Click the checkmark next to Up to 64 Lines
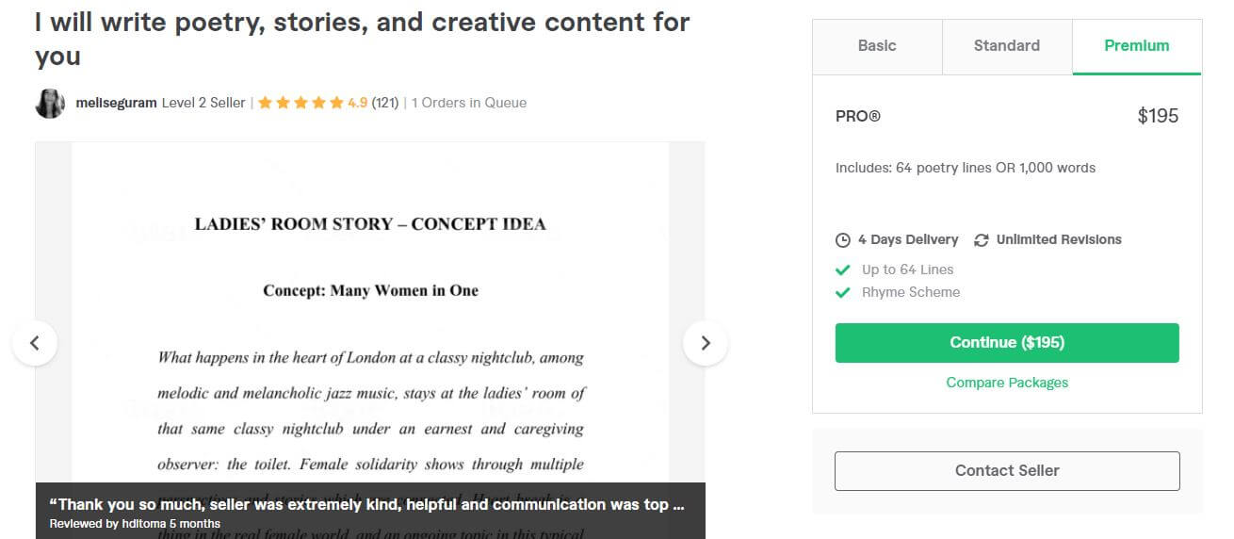Viewport: 1234px width, 539px height. pos(843,269)
